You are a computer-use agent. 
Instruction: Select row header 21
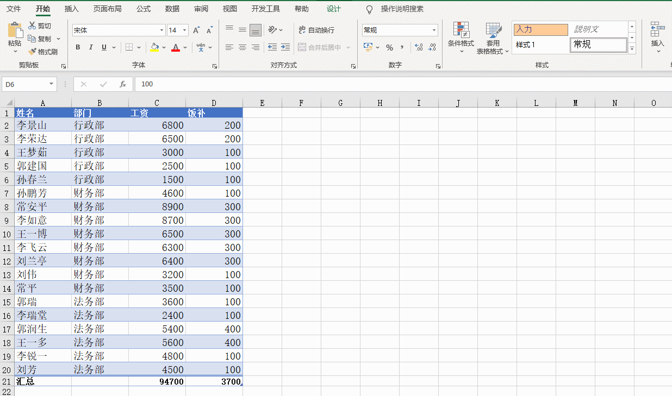click(x=7, y=381)
